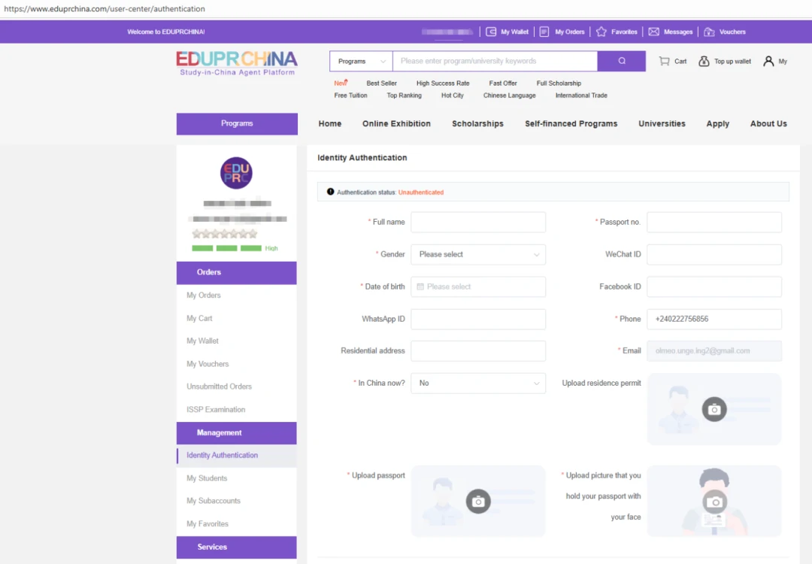Open Favorites star icon in top bar

[x=601, y=32]
